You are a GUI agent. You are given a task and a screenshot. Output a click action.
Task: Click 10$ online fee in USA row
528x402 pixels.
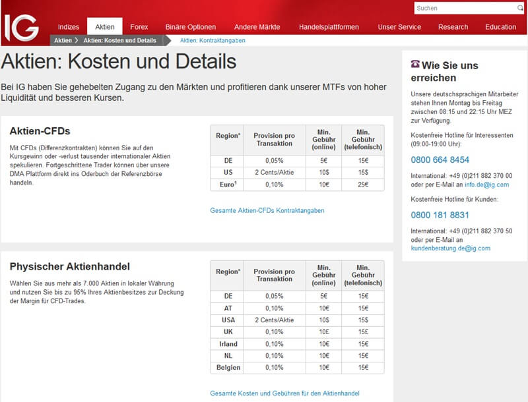(324, 320)
